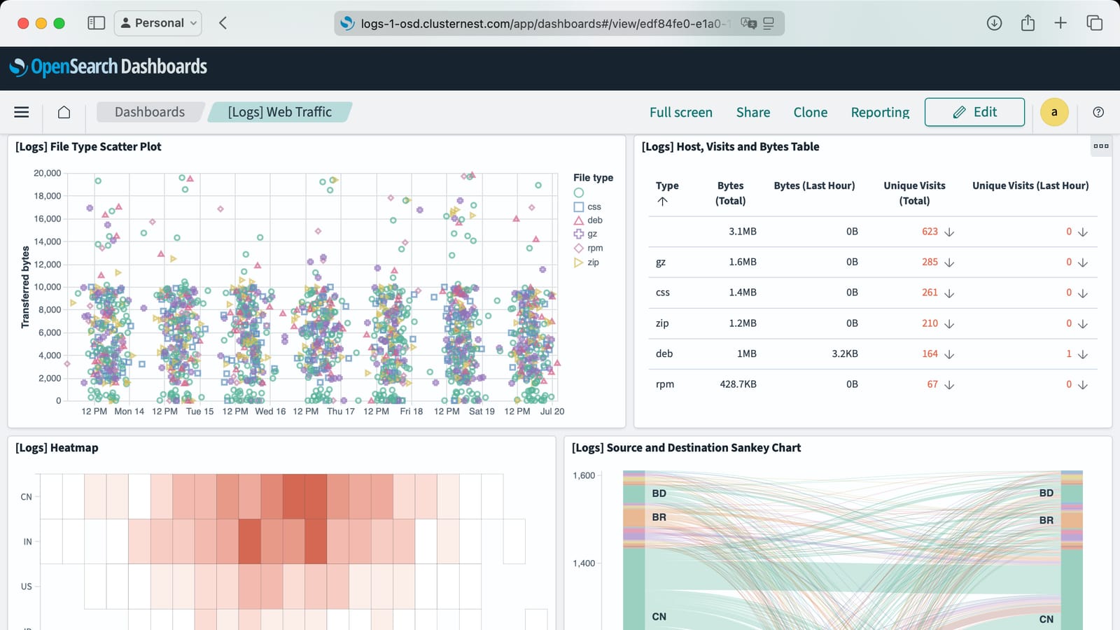
Task: Open the Personal profile dropdown
Action: click(157, 23)
